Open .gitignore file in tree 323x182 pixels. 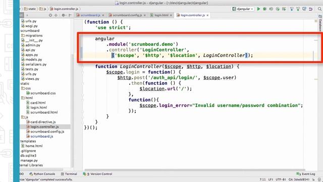click(28, 151)
